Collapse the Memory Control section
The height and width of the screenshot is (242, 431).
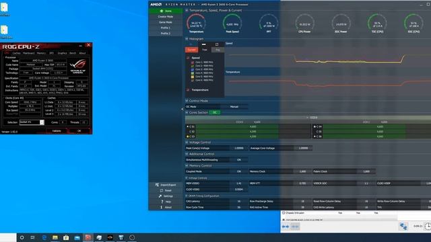tap(187, 166)
